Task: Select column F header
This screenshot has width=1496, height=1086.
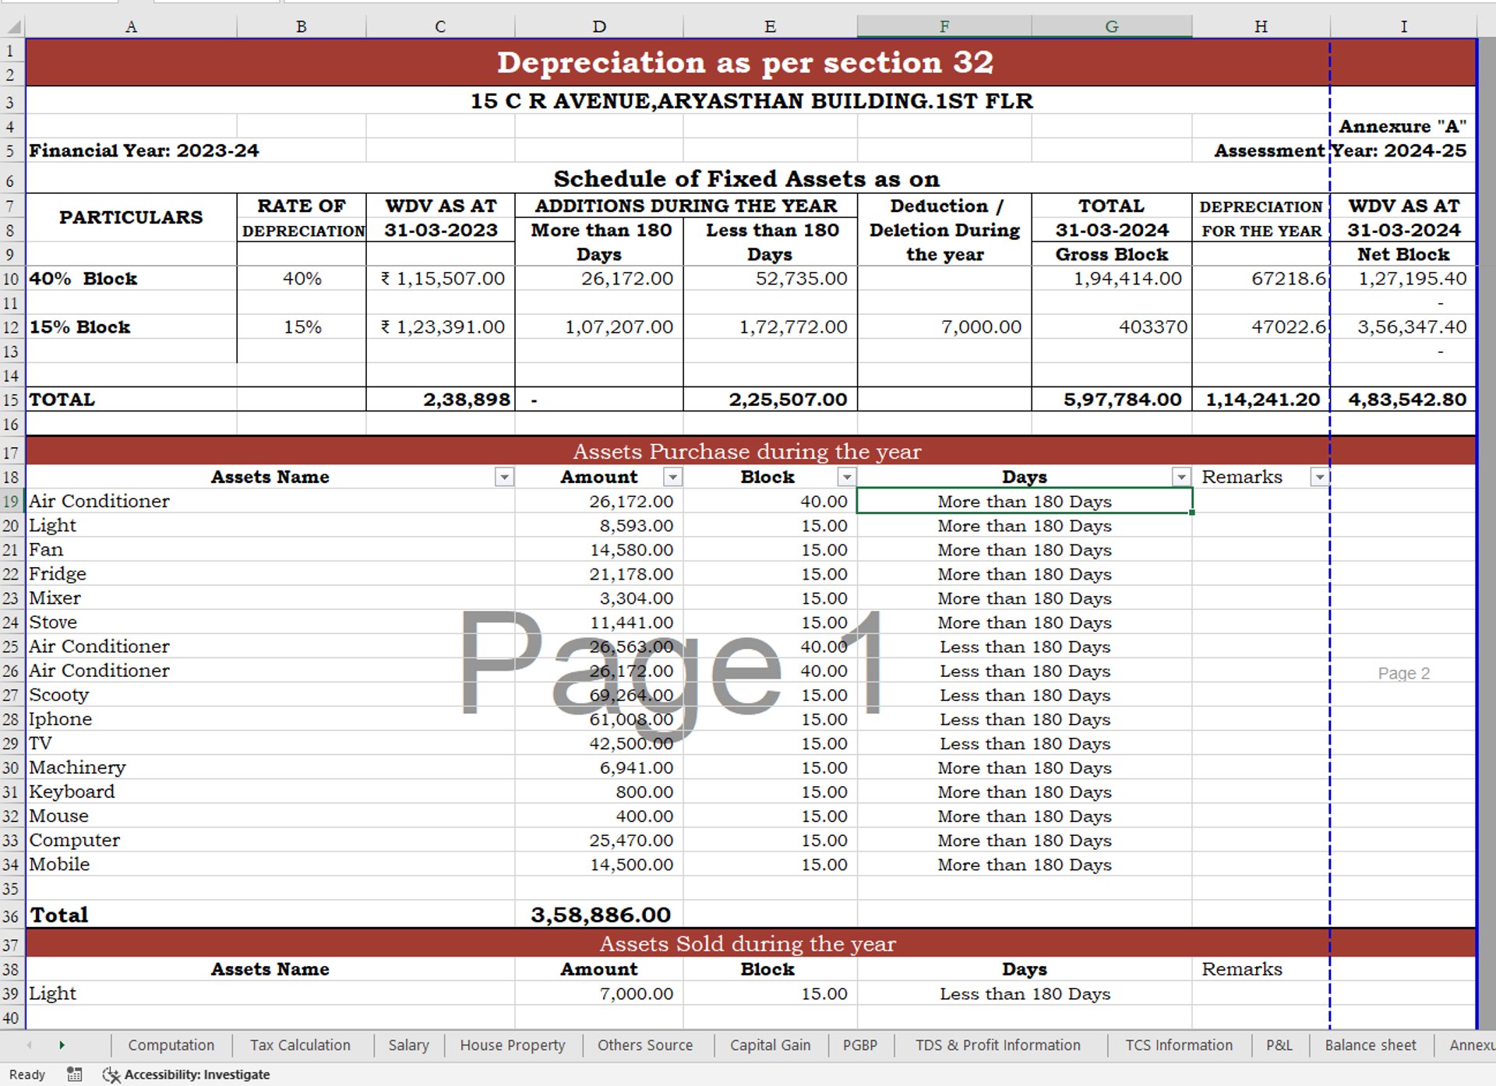Action: pos(944,26)
